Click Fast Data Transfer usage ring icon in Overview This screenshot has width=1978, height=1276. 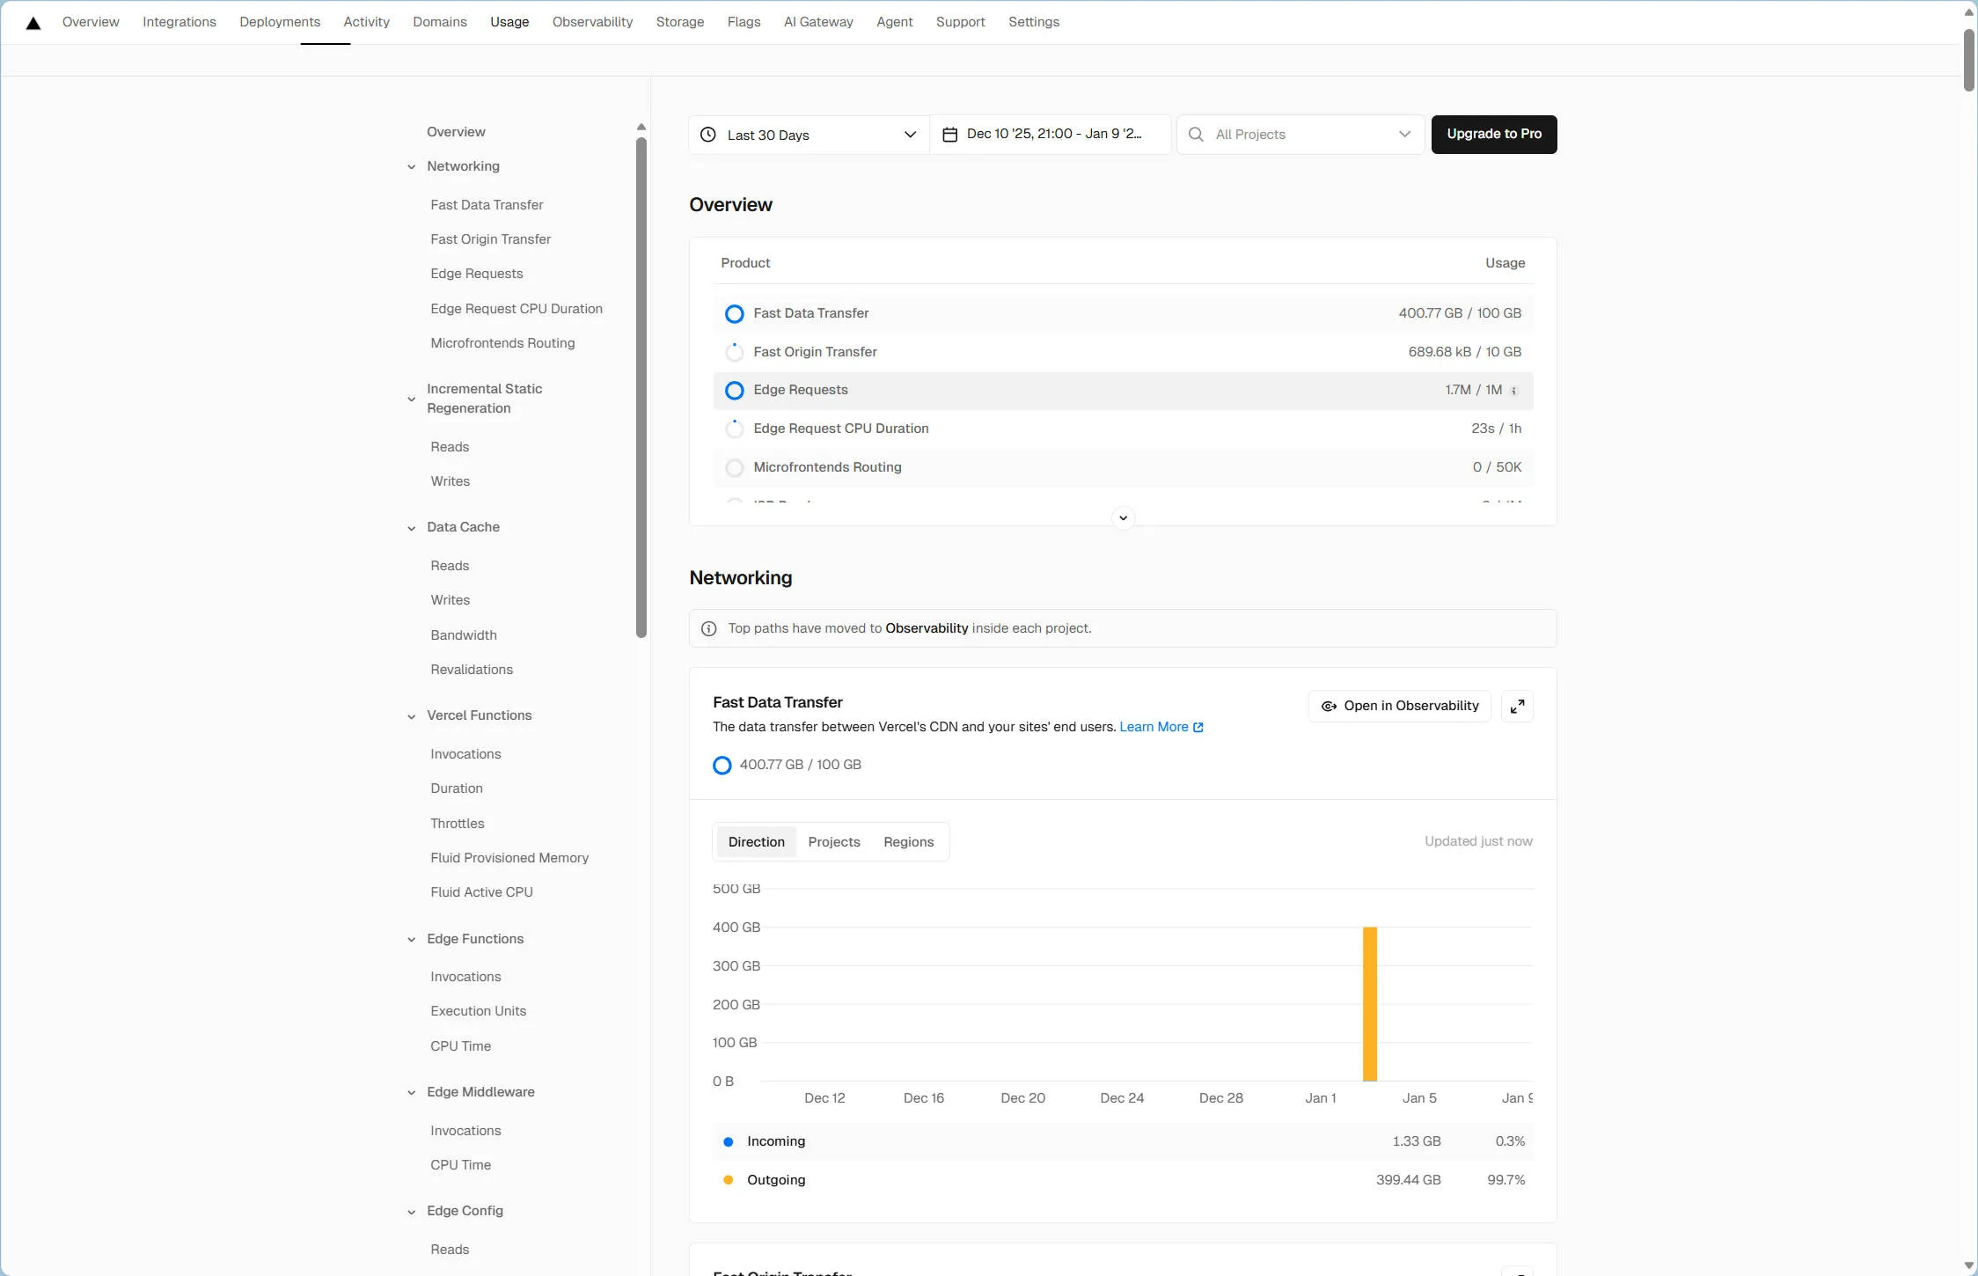point(734,314)
